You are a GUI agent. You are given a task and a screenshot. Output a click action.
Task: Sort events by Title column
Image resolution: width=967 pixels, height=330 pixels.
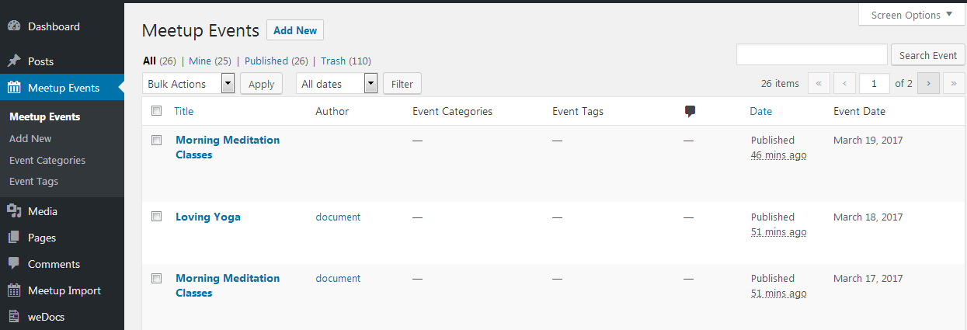coord(183,111)
